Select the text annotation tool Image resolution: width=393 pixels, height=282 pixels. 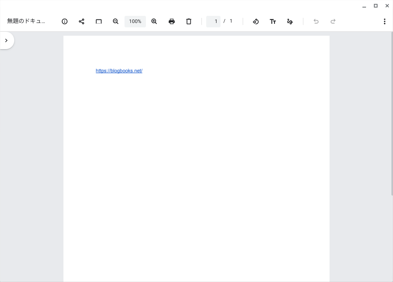273,21
